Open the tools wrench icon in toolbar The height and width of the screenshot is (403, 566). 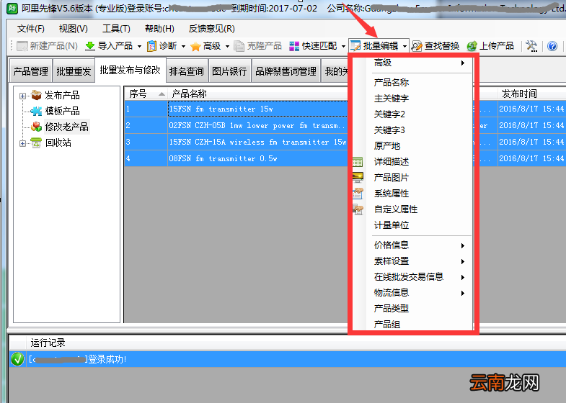tap(531, 46)
